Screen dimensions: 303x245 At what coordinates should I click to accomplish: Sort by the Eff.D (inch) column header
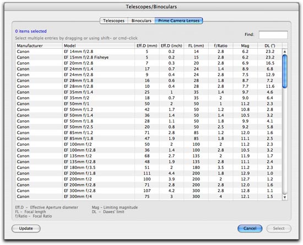point(171,46)
